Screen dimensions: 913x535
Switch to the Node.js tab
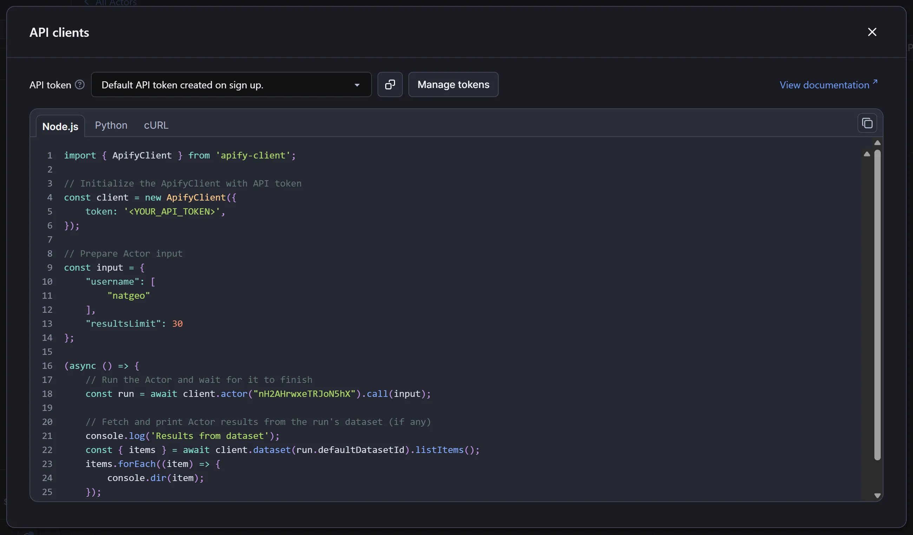[x=60, y=126]
